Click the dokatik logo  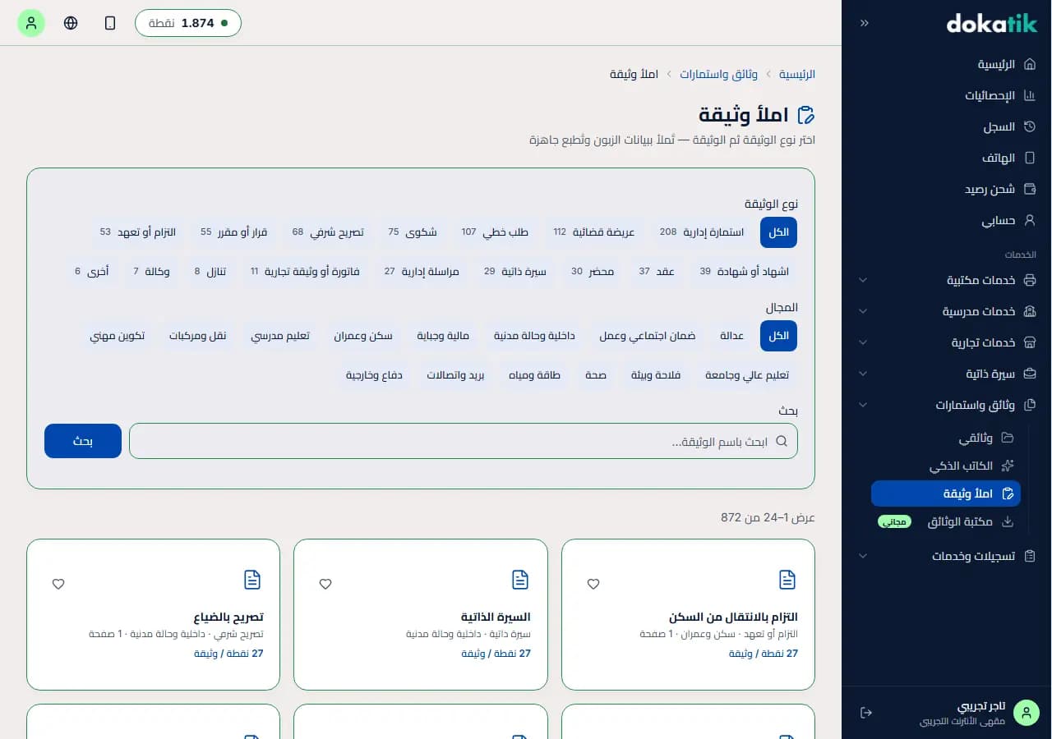coord(991,23)
